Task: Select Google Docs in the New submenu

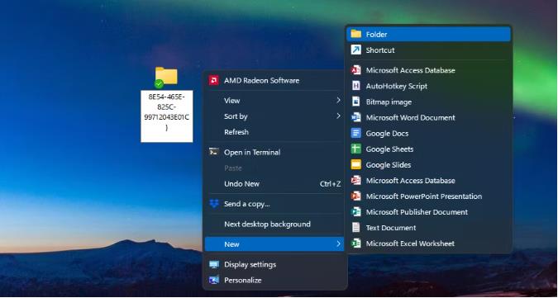Action: [x=428, y=134]
